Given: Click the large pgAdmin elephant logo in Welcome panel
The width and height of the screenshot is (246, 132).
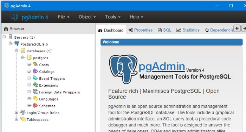Looking at the screenshot, I should pyautogui.click(x=123, y=69).
